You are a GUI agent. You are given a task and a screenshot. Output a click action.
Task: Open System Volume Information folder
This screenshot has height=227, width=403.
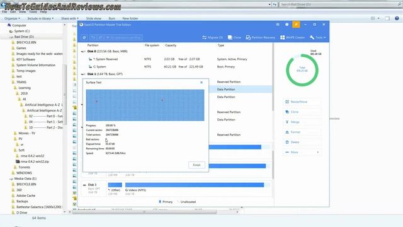click(36, 65)
